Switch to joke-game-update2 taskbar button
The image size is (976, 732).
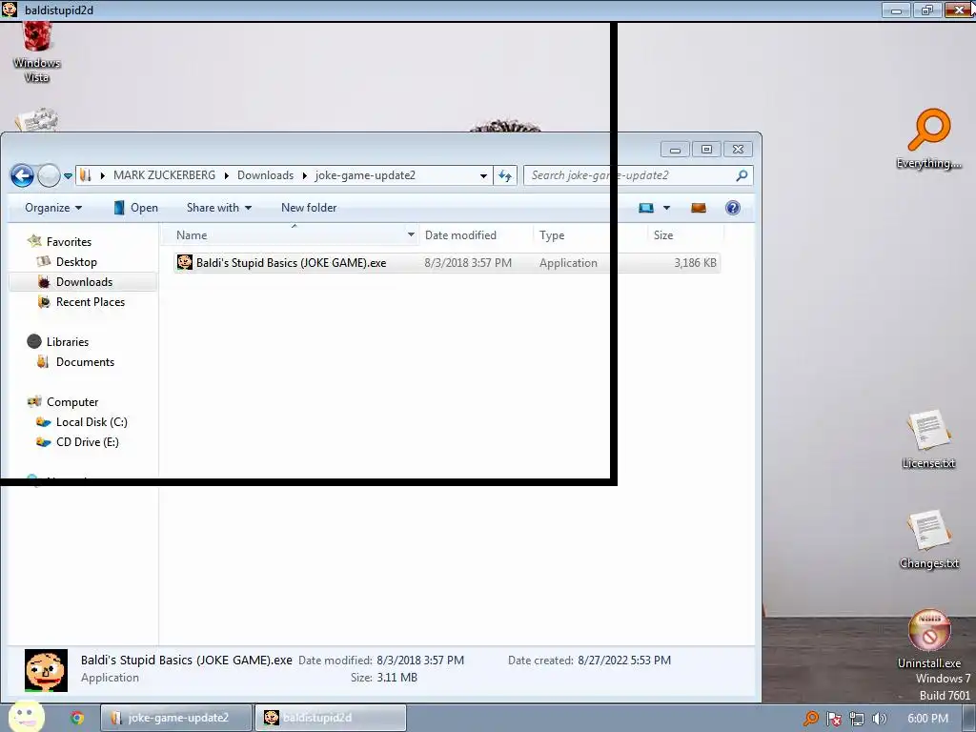[176, 718]
